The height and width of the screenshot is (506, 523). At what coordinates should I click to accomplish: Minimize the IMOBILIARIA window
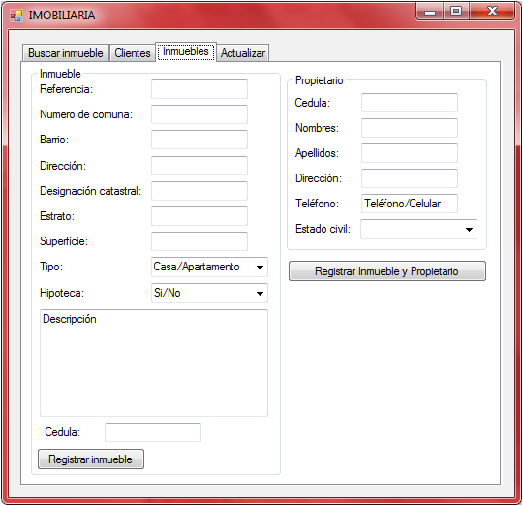tap(430, 12)
